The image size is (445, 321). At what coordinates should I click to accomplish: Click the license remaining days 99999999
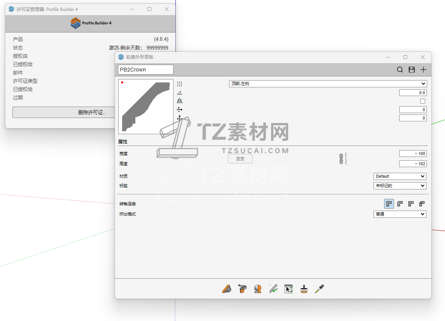pyautogui.click(x=157, y=48)
